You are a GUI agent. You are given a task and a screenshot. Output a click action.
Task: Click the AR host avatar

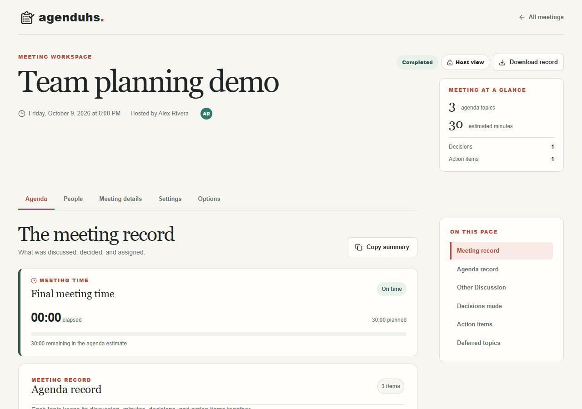pyautogui.click(x=206, y=114)
